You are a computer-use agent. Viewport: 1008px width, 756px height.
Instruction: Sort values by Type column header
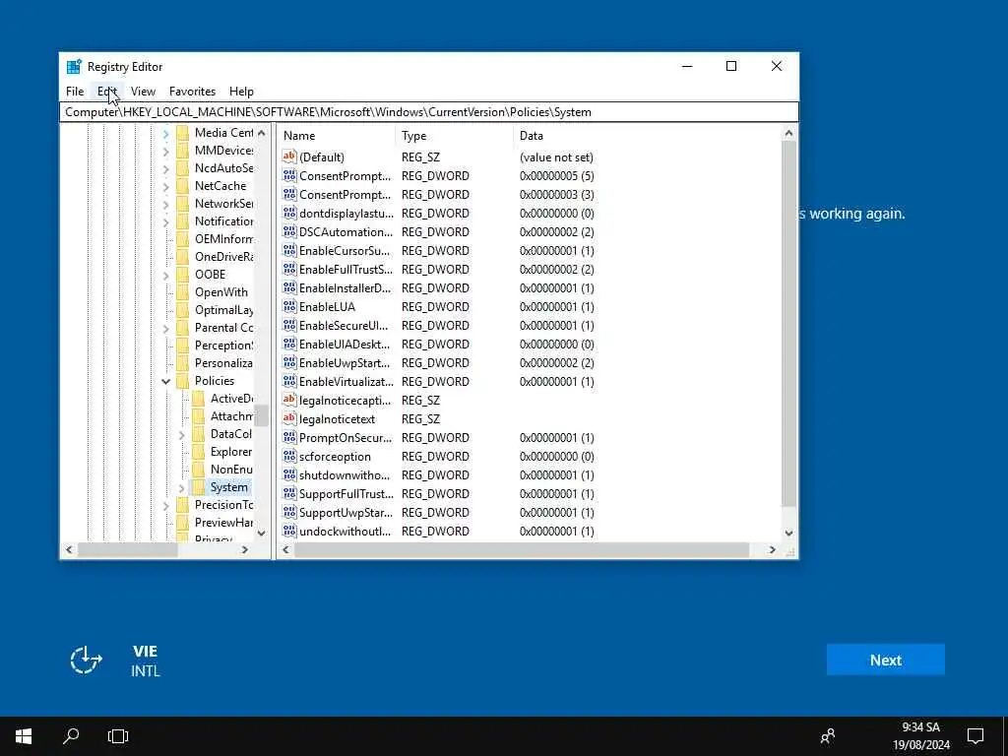455,136
